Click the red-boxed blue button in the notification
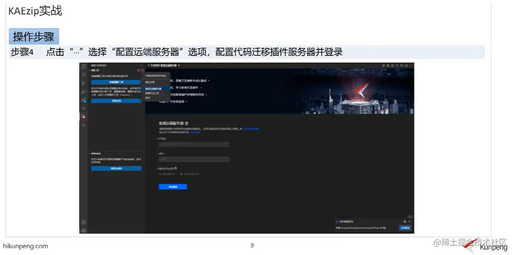 click(x=405, y=228)
